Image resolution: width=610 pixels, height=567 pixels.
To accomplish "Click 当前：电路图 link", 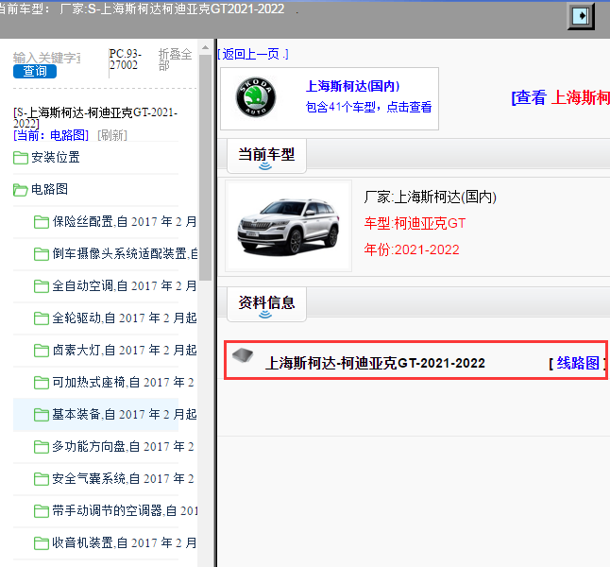I will tap(51, 135).
